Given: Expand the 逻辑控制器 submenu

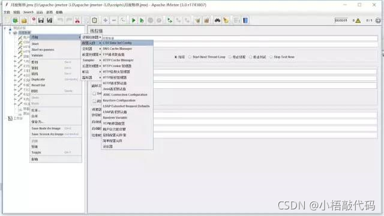Looking at the screenshot, I should tap(91, 37).
